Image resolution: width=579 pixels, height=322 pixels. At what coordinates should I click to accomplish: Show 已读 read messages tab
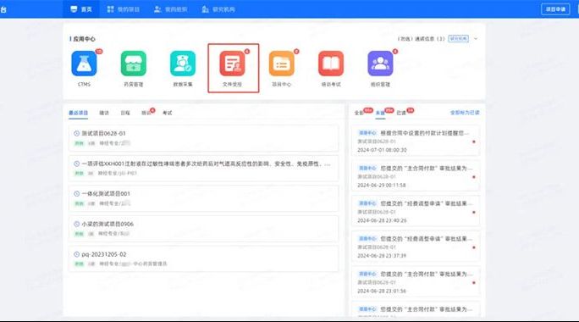401,113
